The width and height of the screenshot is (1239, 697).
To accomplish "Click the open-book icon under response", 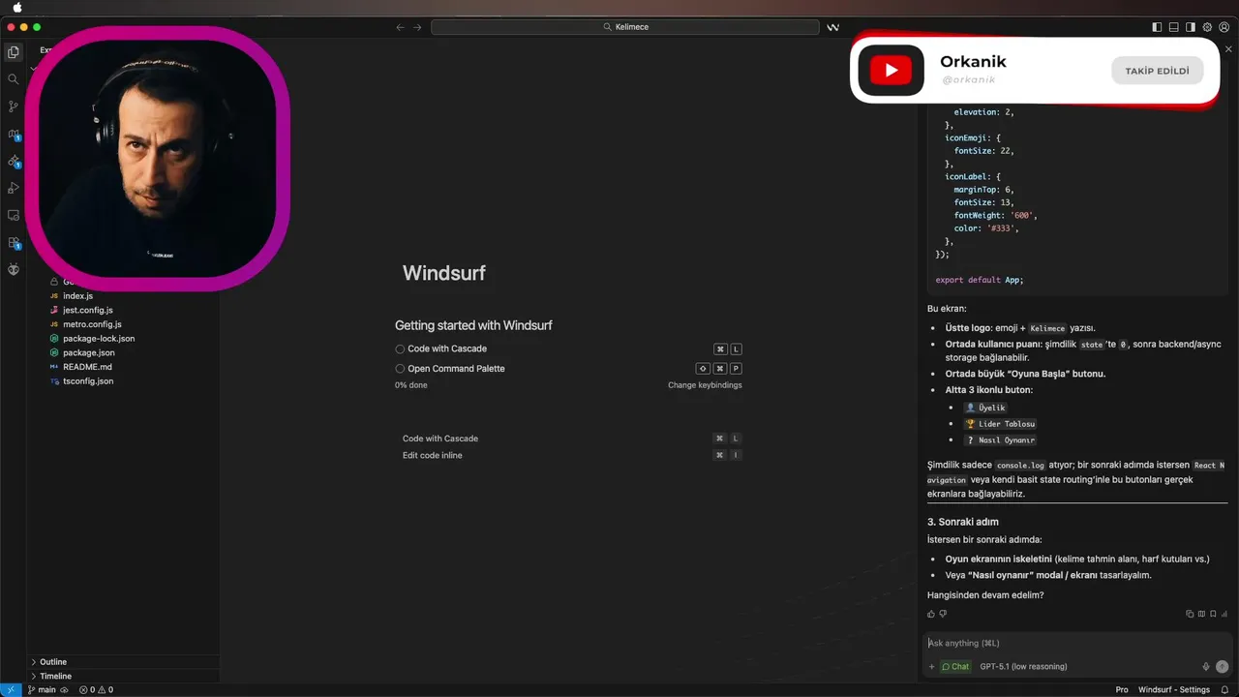I will click(x=1201, y=614).
